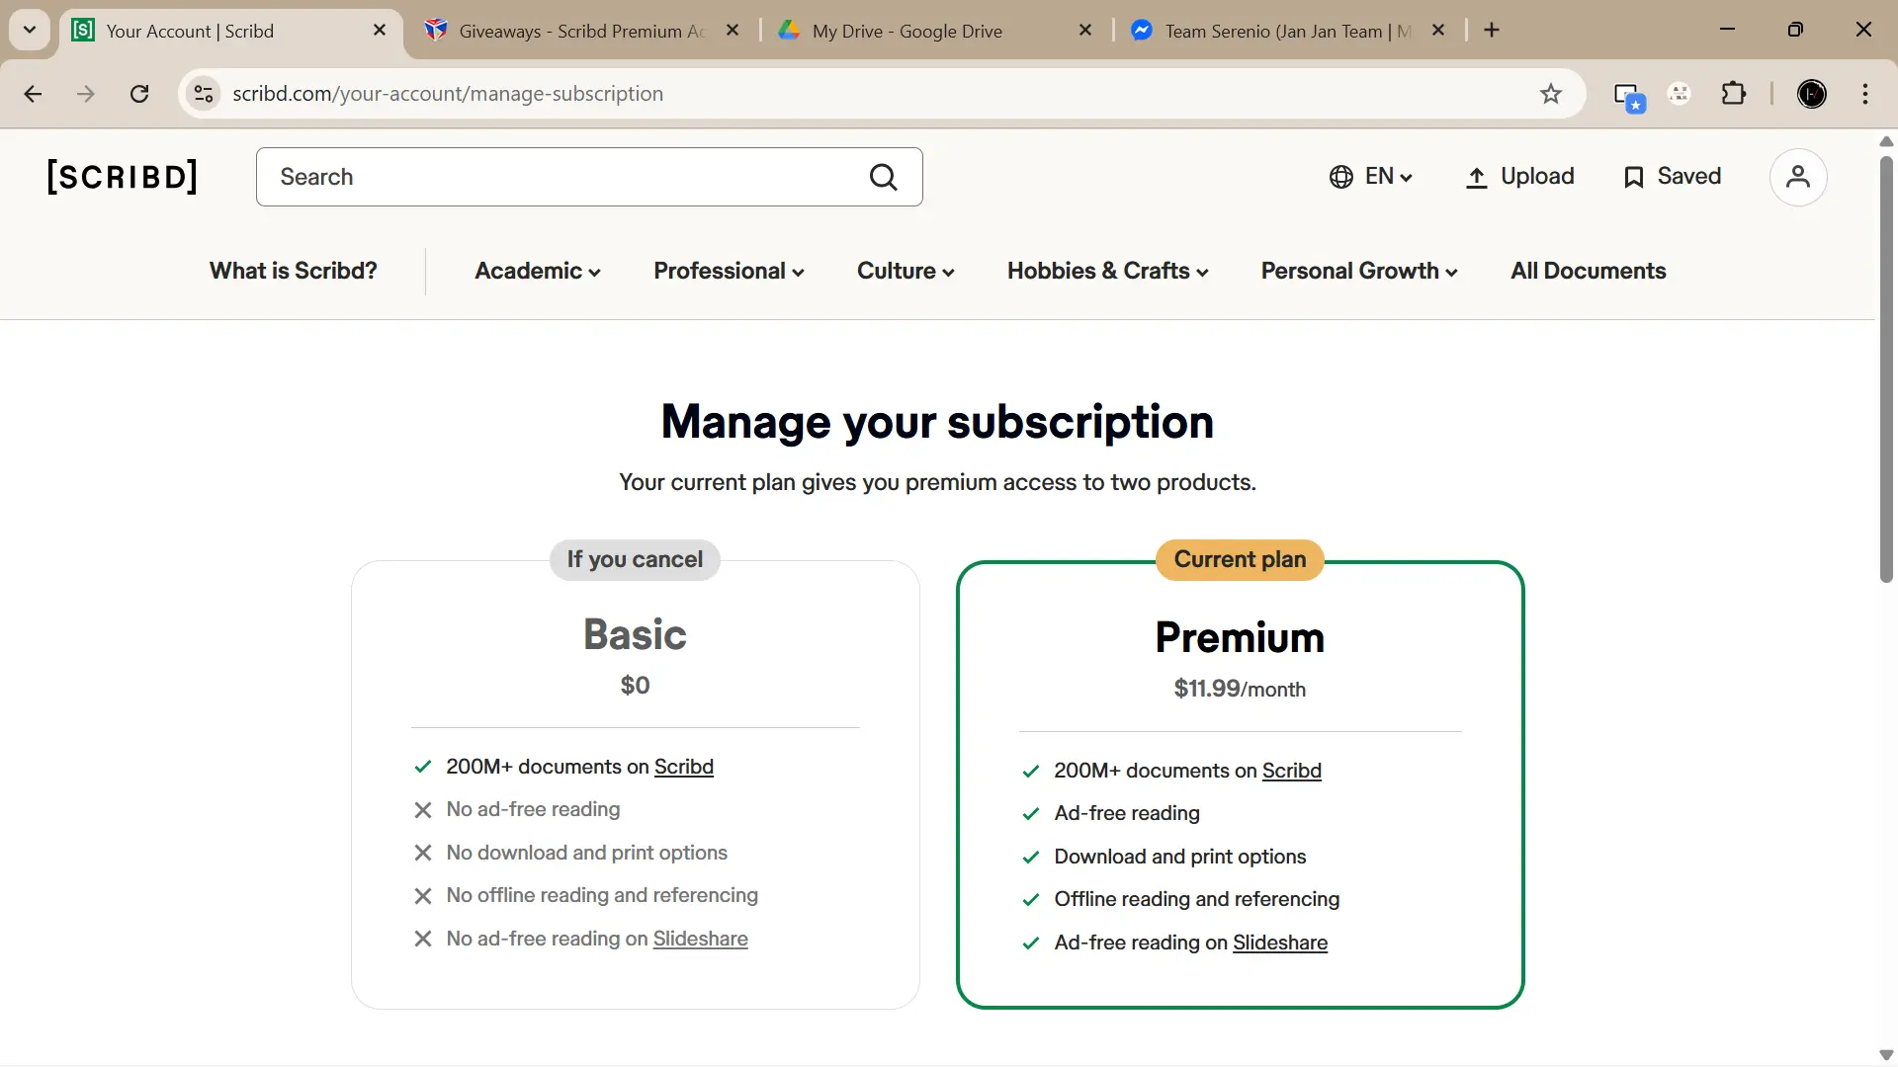
Task: Open the user profile icon
Action: pos(1797,177)
